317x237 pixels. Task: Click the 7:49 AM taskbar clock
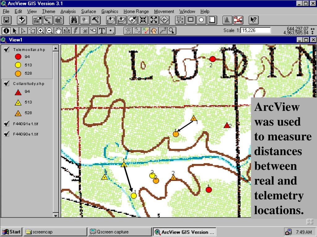304,232
